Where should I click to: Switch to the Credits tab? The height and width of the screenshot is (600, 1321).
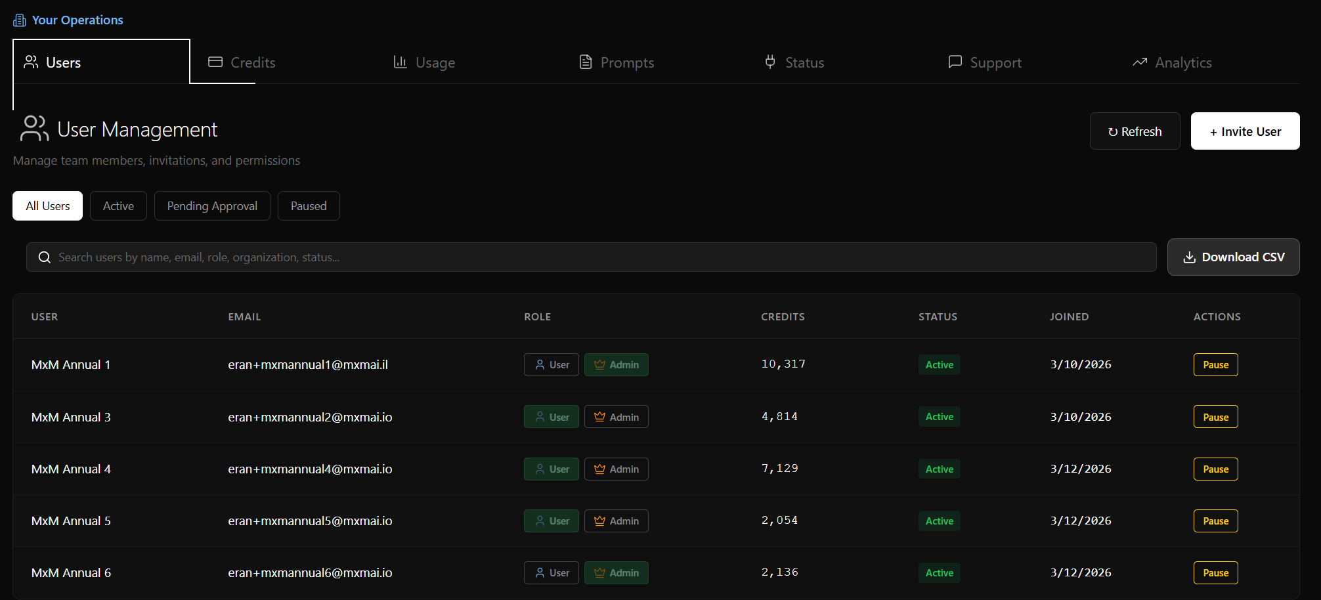coord(242,62)
